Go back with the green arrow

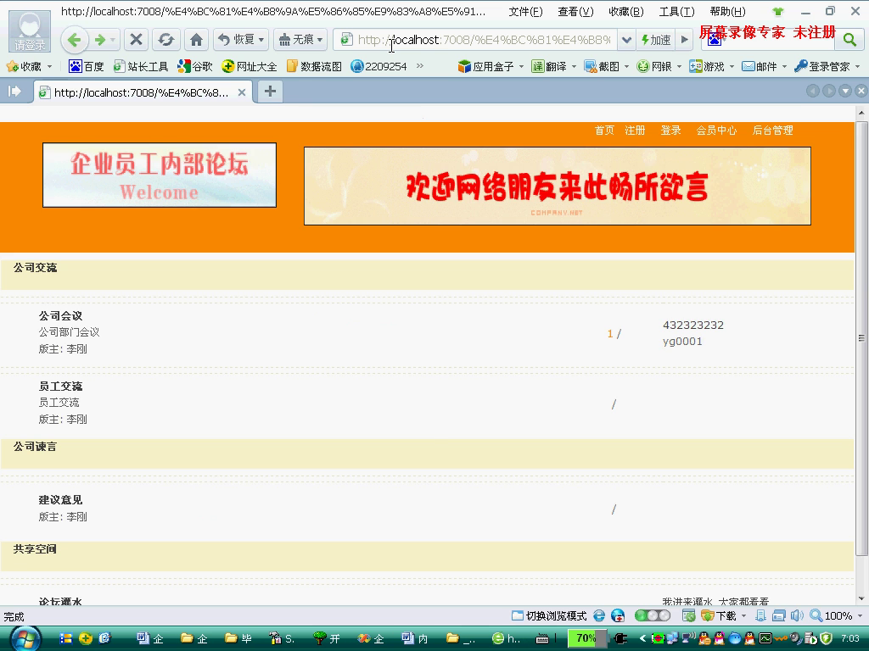(74, 39)
